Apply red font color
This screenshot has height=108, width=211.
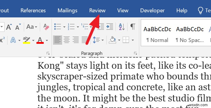[40, 40]
